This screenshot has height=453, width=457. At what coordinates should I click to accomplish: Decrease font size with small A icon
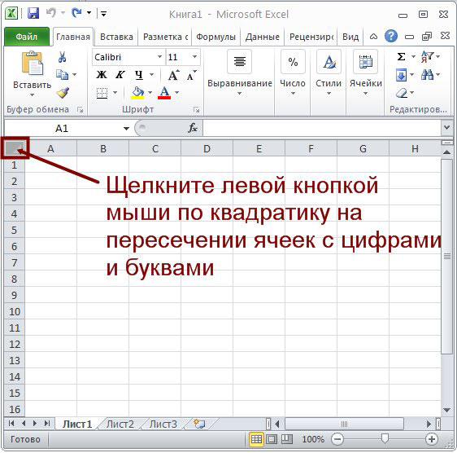click(x=191, y=76)
